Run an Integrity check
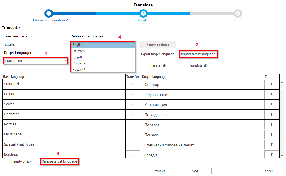 (x=20, y=161)
